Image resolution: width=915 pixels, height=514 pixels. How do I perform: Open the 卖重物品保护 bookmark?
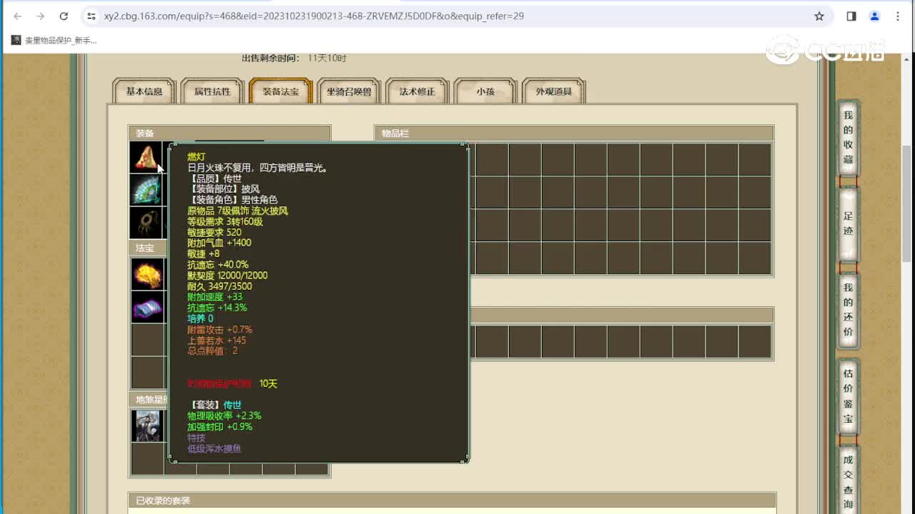(x=54, y=41)
